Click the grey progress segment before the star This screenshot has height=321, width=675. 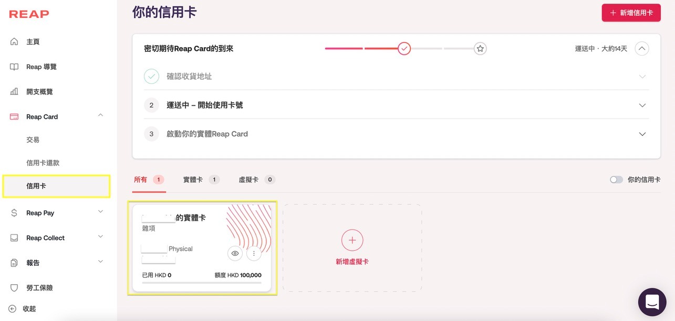tap(459, 49)
